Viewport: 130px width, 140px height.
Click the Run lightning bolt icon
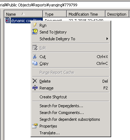click(35, 25)
